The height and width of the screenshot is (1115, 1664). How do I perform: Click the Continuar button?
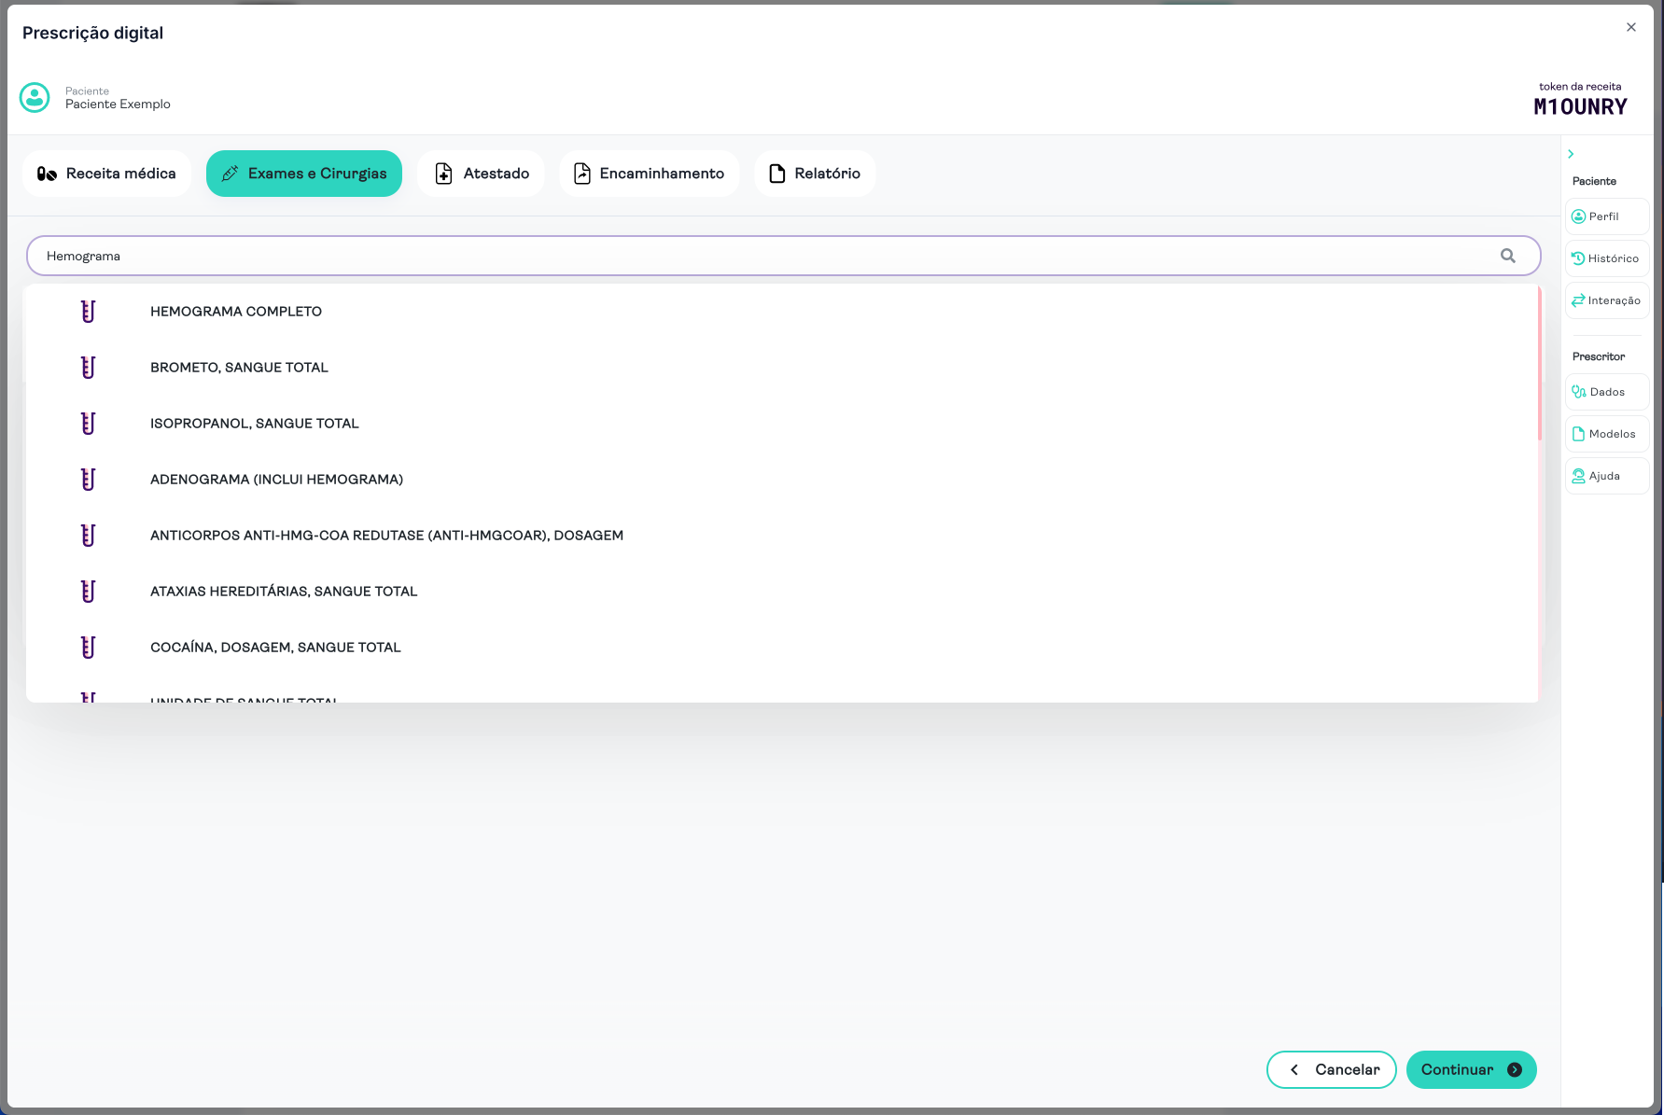[x=1470, y=1069]
